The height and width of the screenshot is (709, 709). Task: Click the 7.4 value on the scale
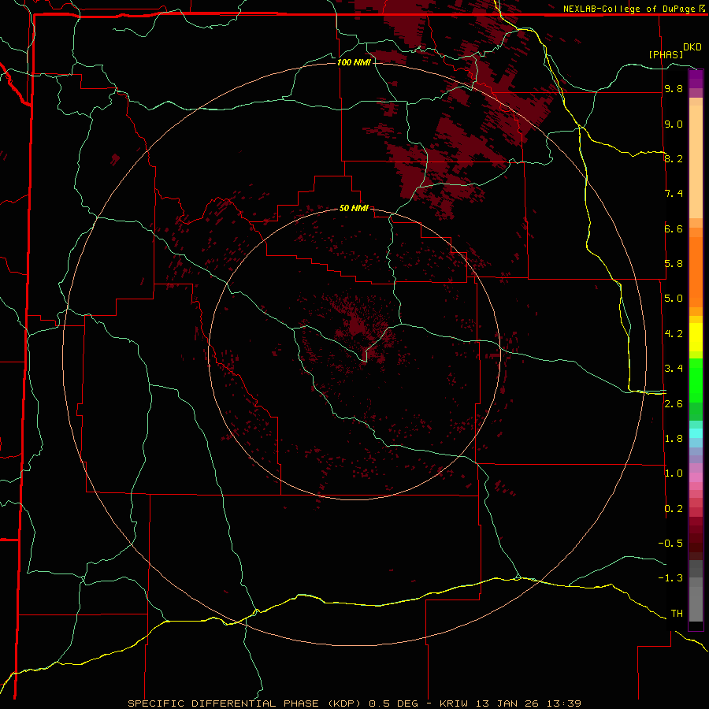click(674, 194)
